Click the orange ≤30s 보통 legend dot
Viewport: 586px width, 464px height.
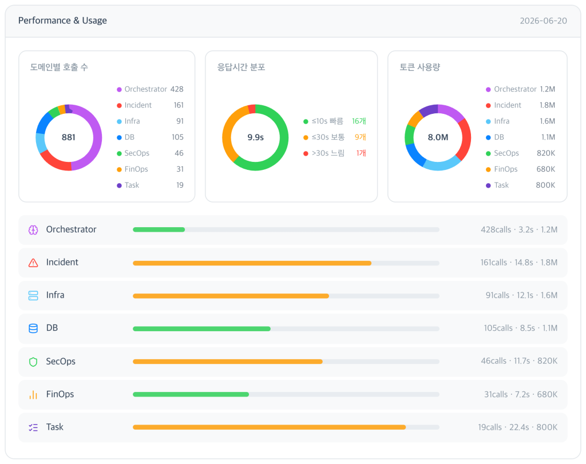306,137
